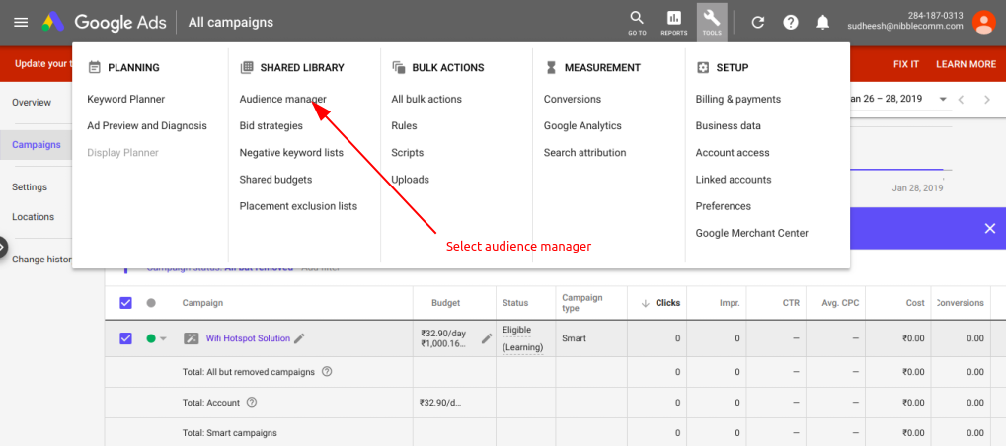
Task: Open help for Total: Account
Action: [252, 403]
